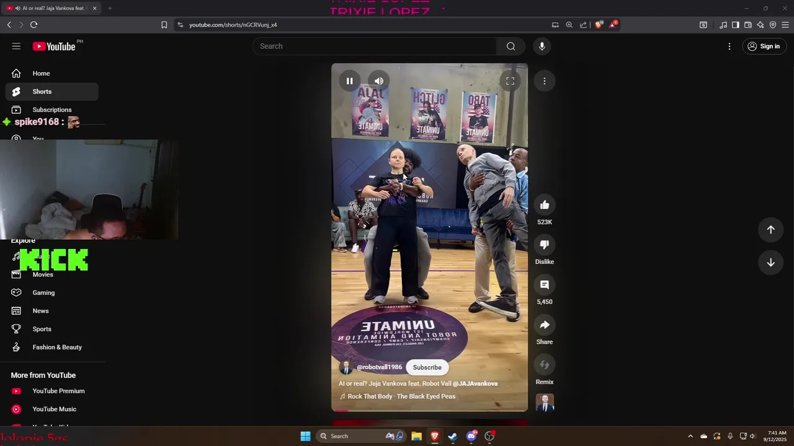Open the Brave Wallet icon
Image resolution: width=794 pixels, height=446 pixels.
coord(748,25)
